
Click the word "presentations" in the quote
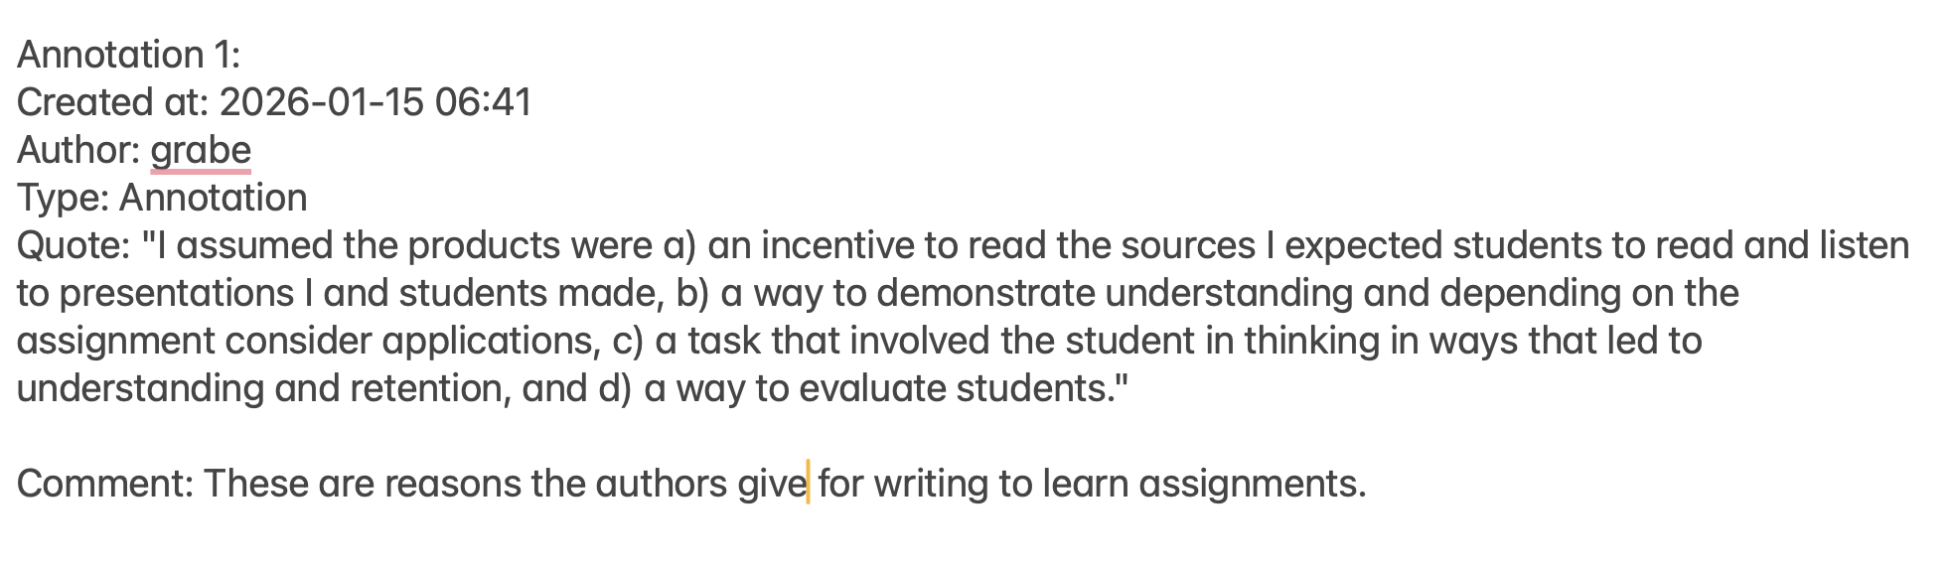click(x=177, y=293)
